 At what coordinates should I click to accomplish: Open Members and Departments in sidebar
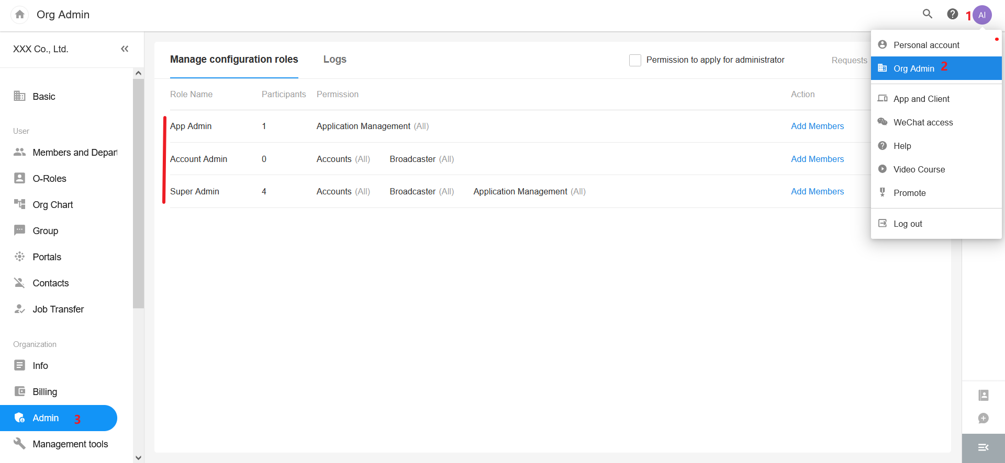pyautogui.click(x=74, y=153)
